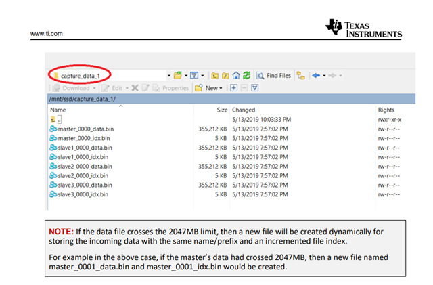Click the directory tree toggle icon

coord(300,75)
